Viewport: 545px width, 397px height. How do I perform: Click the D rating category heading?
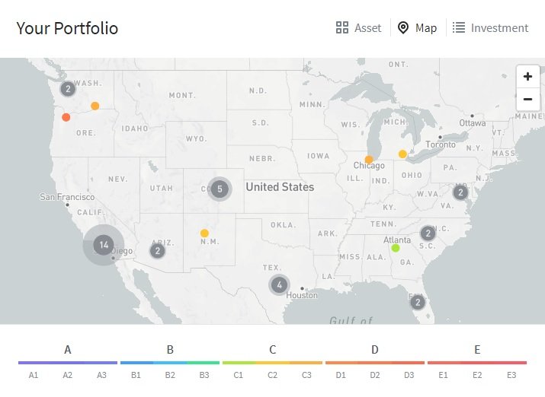(375, 350)
